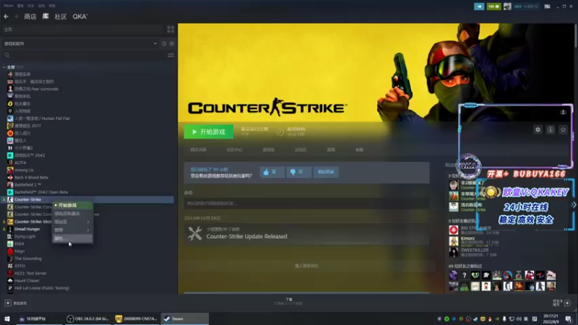Open friends and chat plus icon
578x325 pixels.
[x=567, y=303]
